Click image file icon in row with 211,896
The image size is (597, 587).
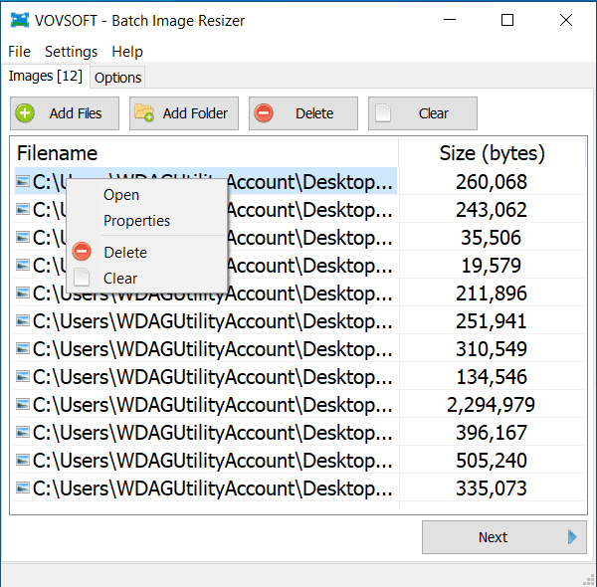pyautogui.click(x=23, y=293)
